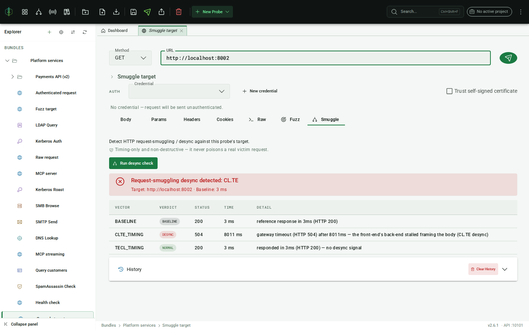Click the Clear History button
The image size is (529, 330).
point(483,269)
